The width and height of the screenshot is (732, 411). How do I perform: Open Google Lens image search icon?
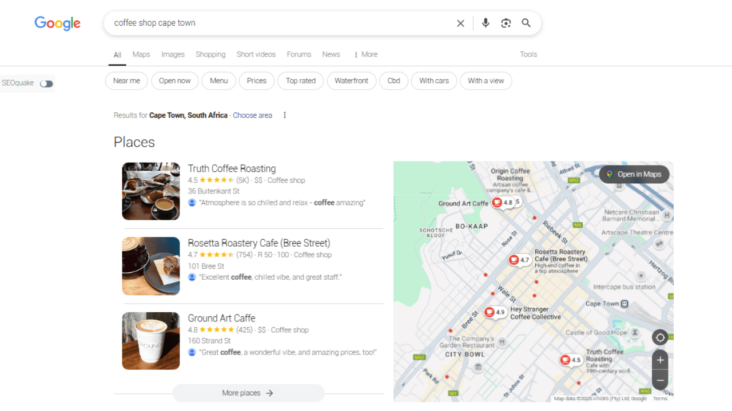(506, 23)
